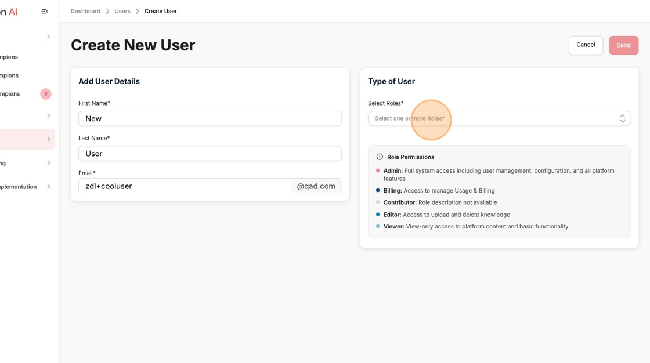Expand the highlighted sidebar section chevron
This screenshot has width=650, height=363.
(x=49, y=139)
